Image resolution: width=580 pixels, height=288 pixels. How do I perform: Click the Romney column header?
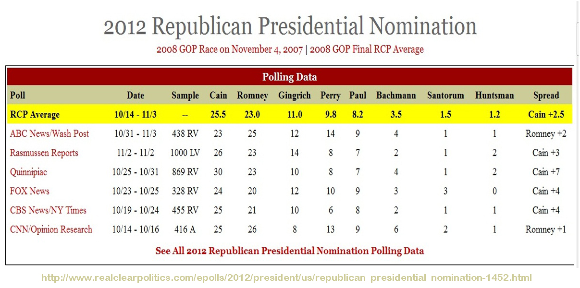pyautogui.click(x=252, y=96)
